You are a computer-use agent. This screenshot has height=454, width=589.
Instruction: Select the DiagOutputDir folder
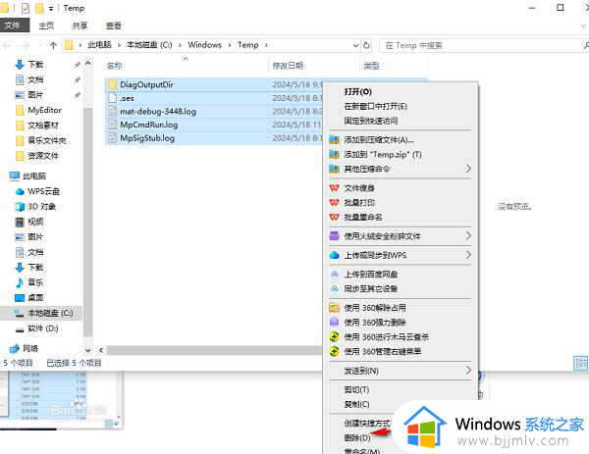click(146, 84)
